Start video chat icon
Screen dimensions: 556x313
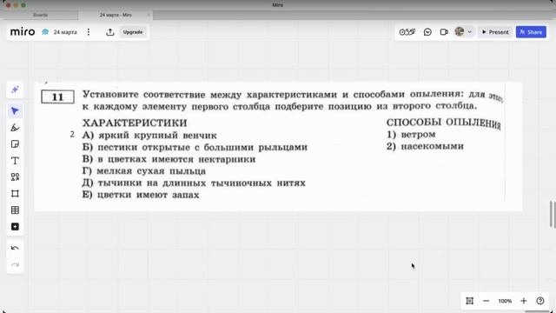coord(444,32)
